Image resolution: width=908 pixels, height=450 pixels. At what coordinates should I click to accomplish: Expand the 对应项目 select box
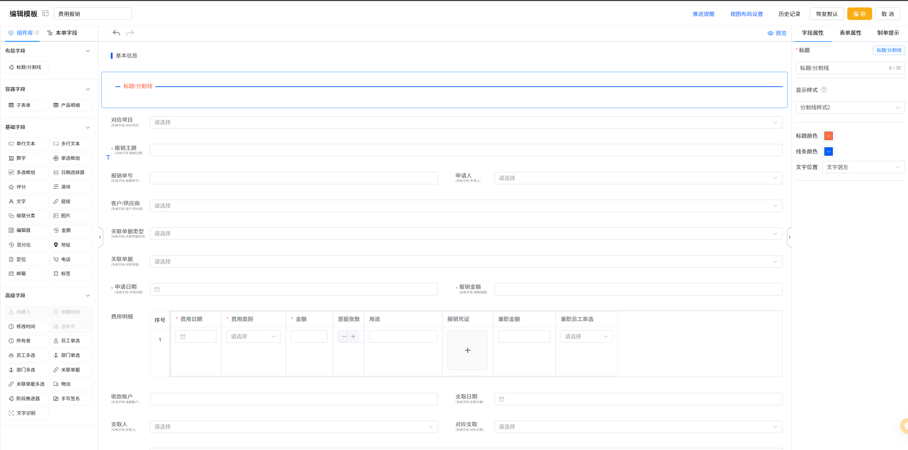[466, 122]
